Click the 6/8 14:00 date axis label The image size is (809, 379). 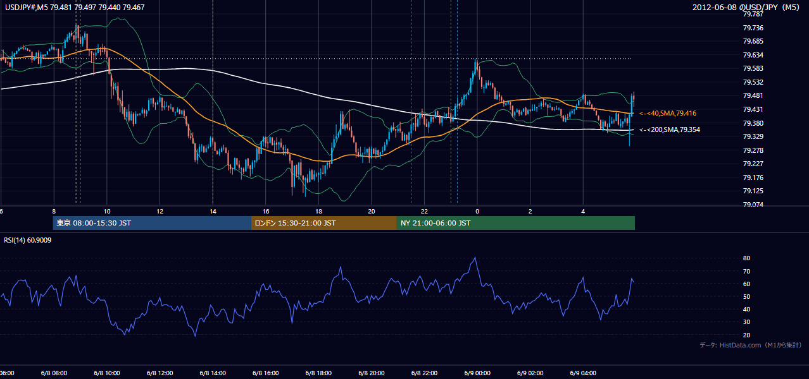(x=213, y=373)
